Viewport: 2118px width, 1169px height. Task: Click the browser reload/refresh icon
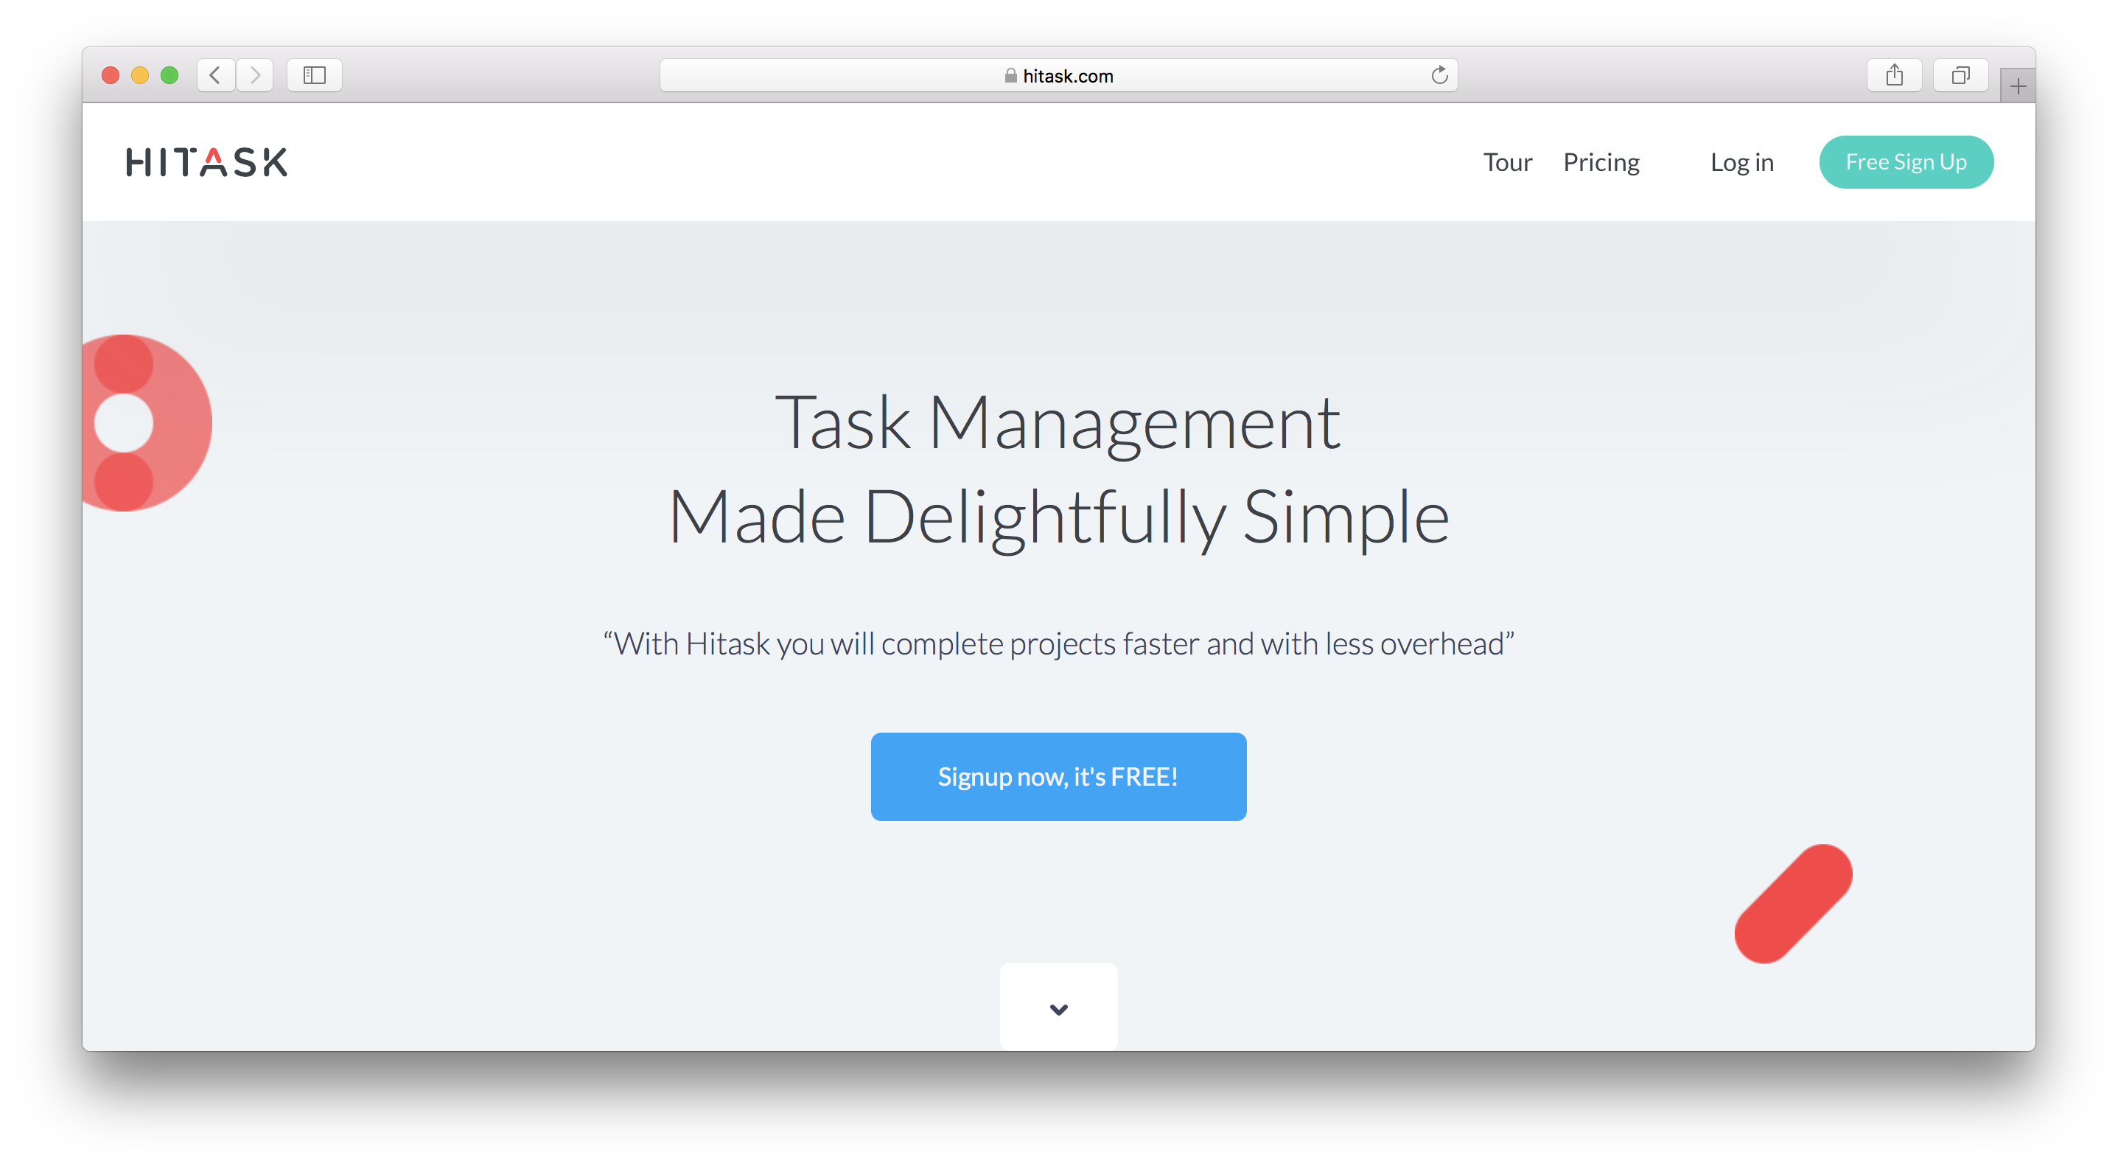1439,75
